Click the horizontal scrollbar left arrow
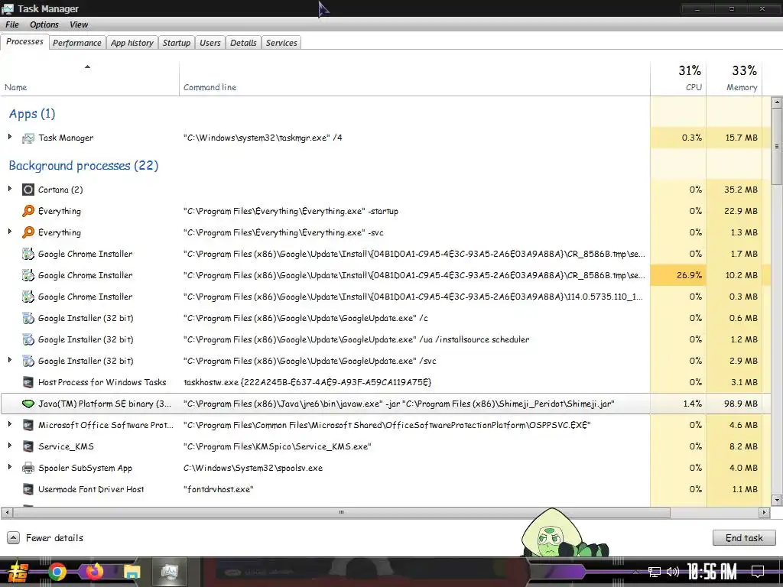 coord(6,512)
